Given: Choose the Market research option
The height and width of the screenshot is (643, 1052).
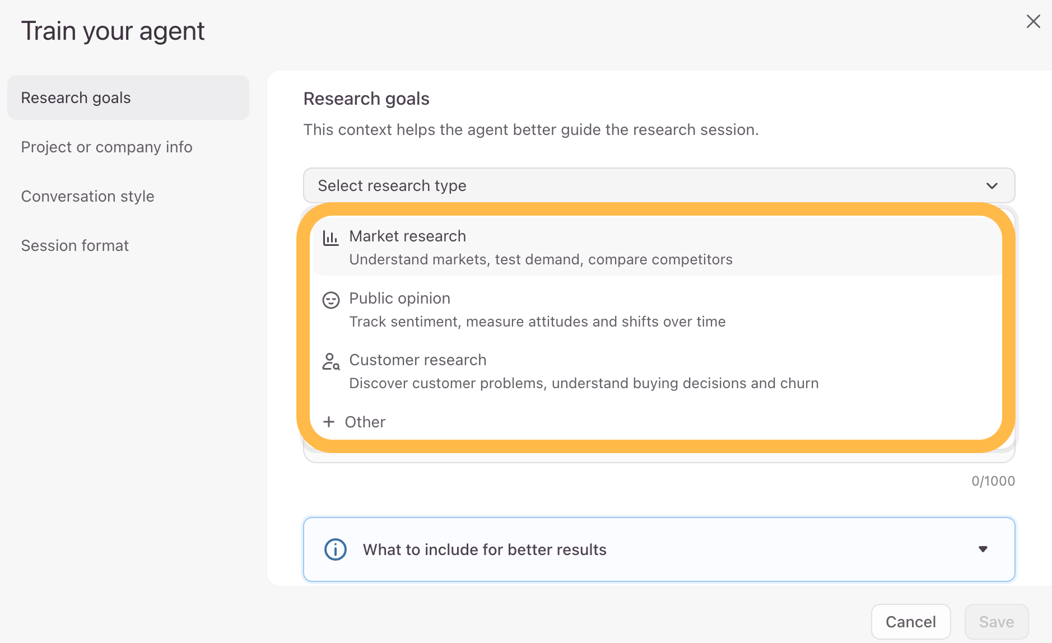Looking at the screenshot, I should 657,247.
